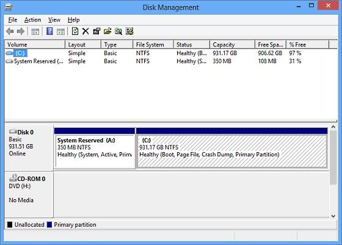This screenshot has width=342, height=245.
Task: Open the View menu
Action: click(x=54, y=20)
